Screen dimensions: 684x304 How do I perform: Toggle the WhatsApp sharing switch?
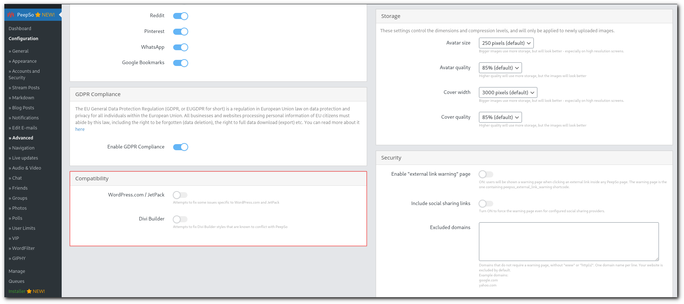(181, 47)
